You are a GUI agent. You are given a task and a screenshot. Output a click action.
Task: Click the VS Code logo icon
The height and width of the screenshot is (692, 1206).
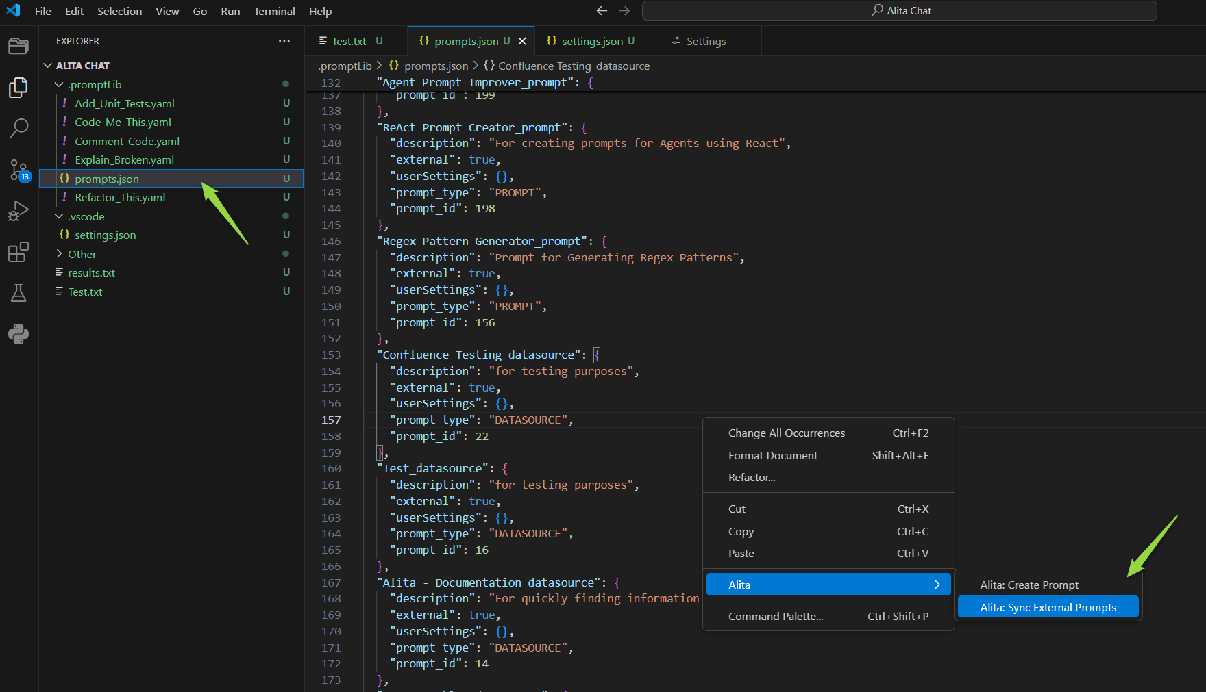(13, 10)
